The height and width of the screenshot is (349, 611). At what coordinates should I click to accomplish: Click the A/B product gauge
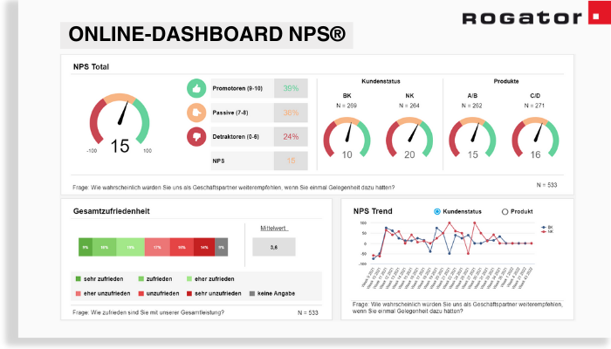(472, 137)
